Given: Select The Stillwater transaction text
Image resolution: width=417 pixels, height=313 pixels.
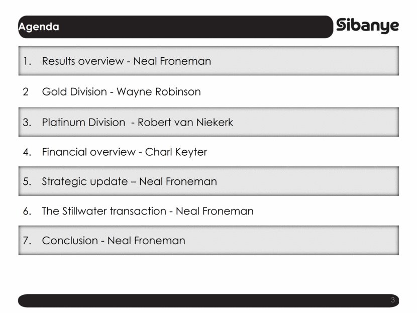Looking at the screenshot, I should 106,211.
